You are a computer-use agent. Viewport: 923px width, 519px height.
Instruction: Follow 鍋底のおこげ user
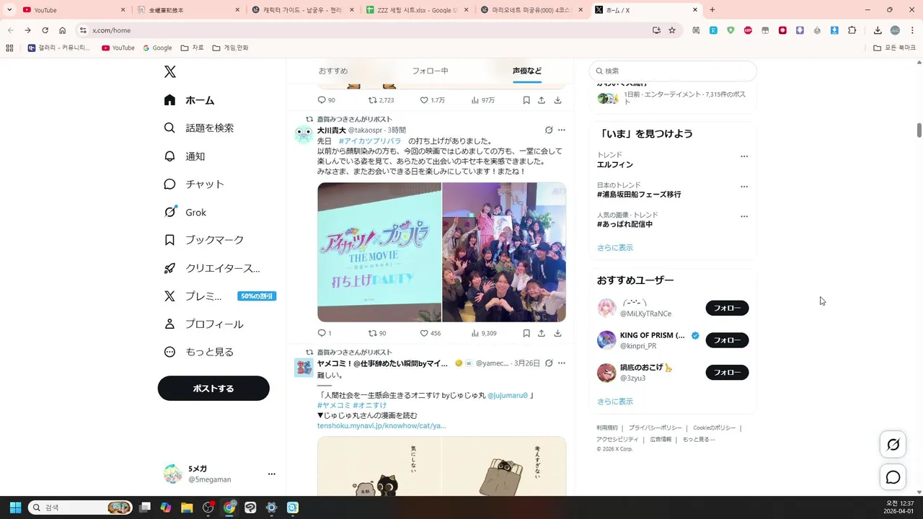[x=727, y=373]
